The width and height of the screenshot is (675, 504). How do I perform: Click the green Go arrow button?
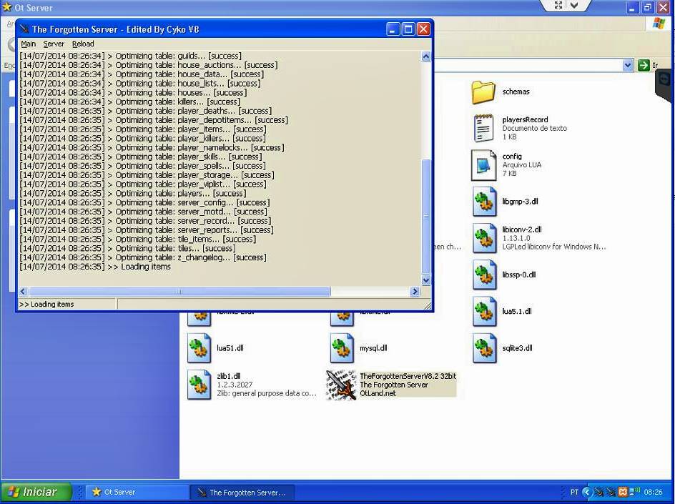[644, 66]
